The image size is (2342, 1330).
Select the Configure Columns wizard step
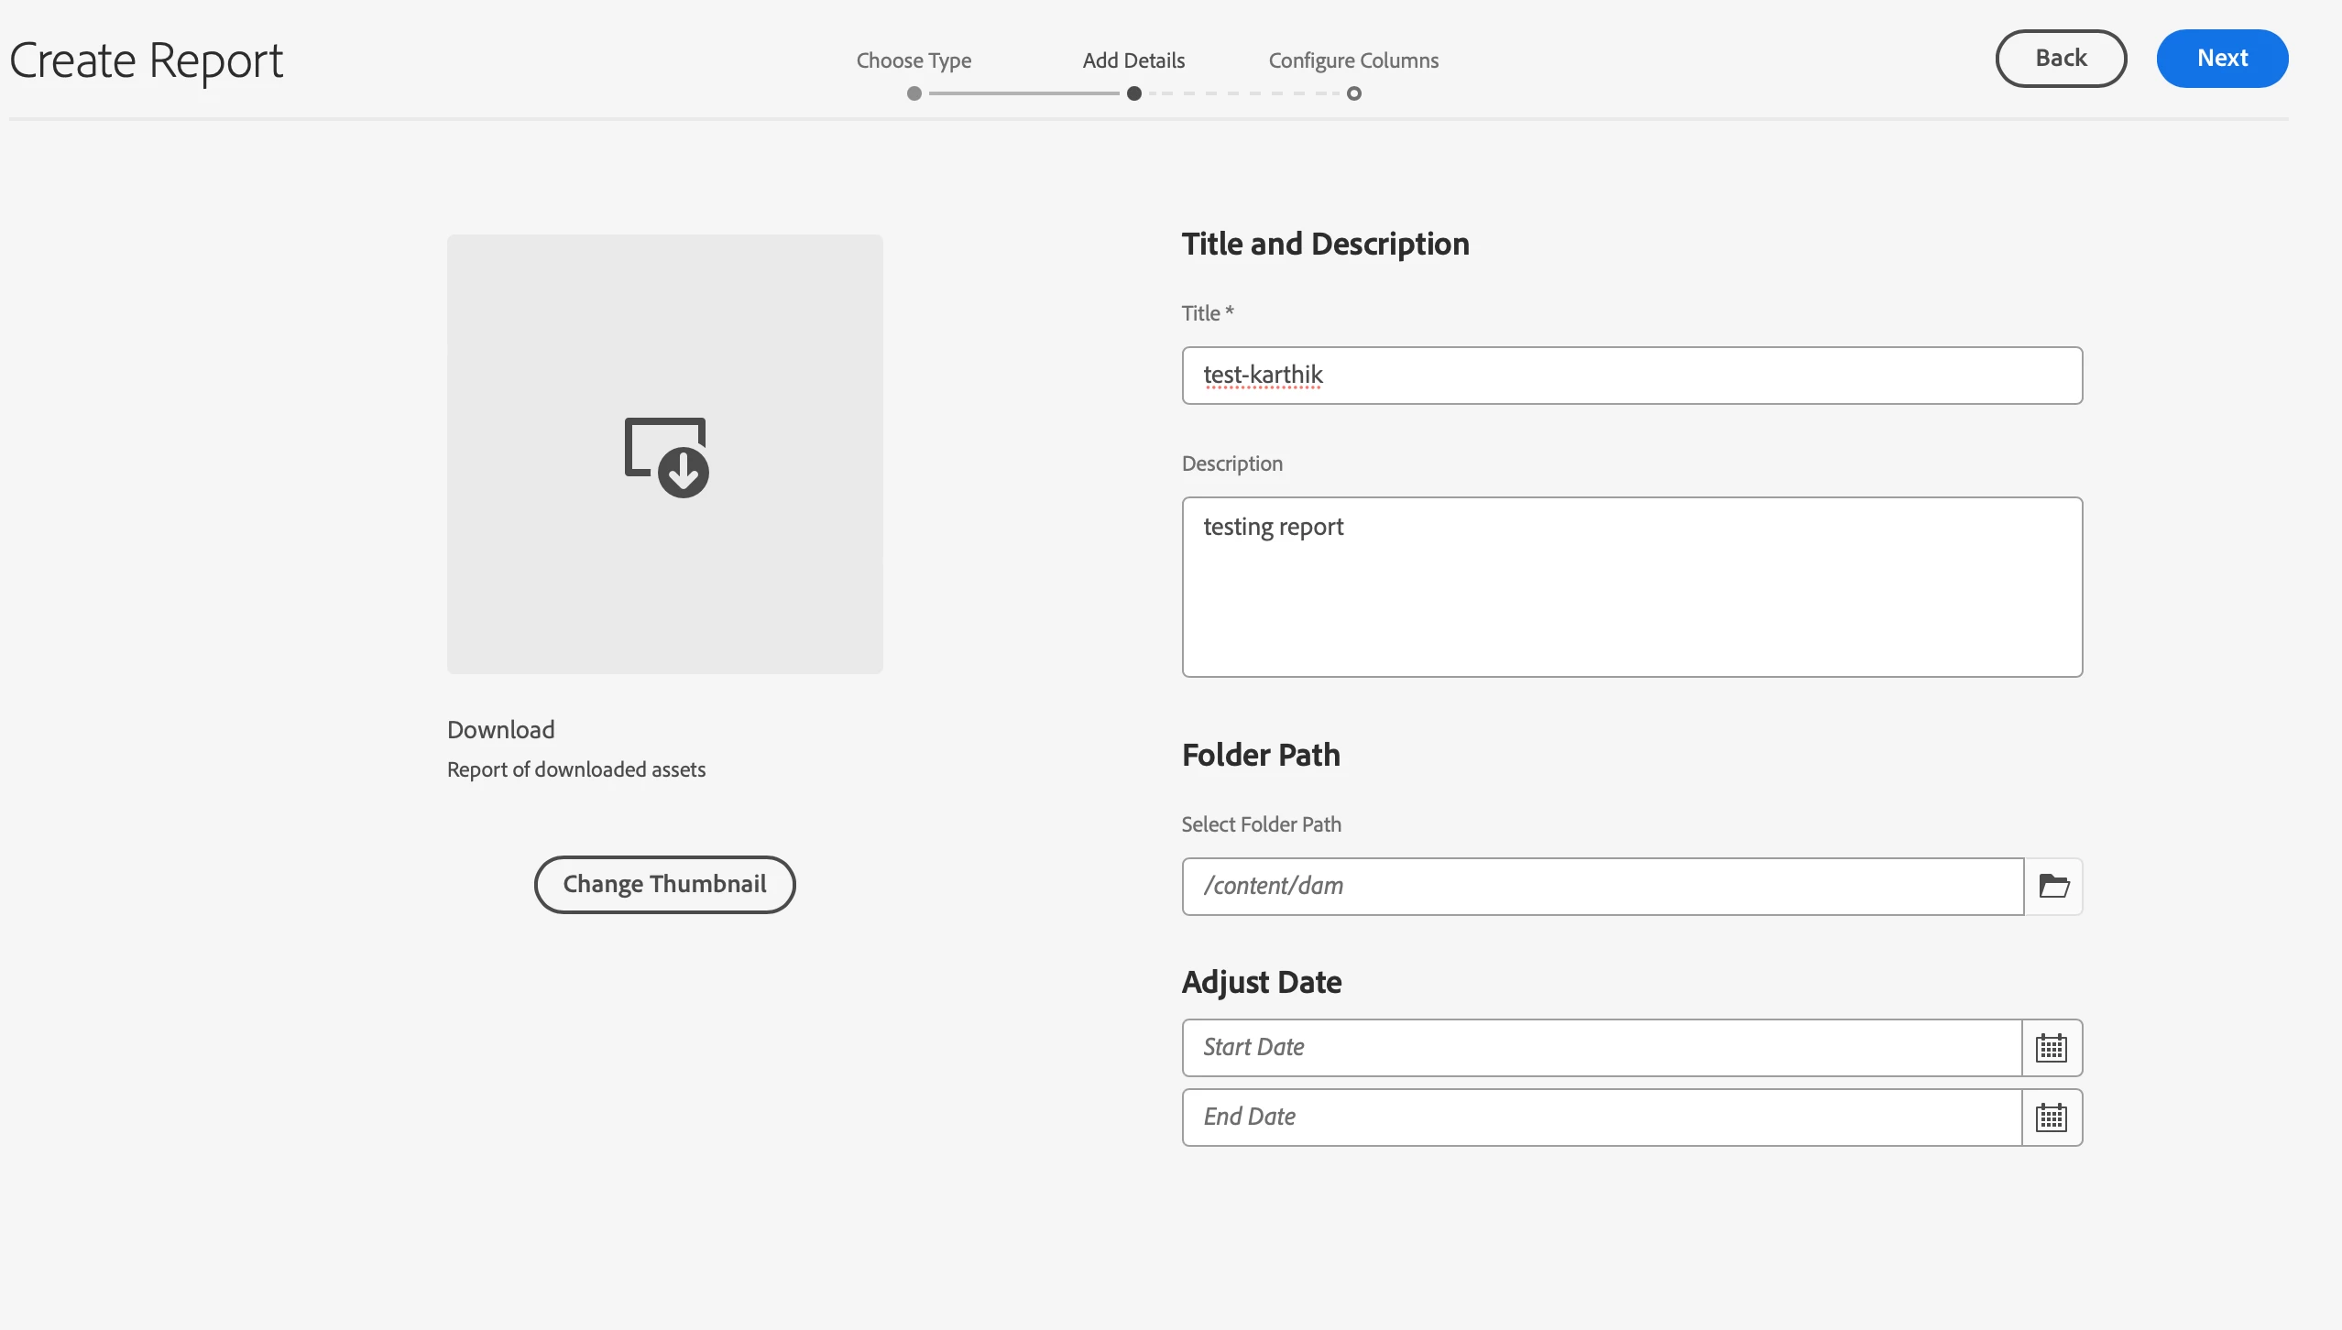[1353, 60]
